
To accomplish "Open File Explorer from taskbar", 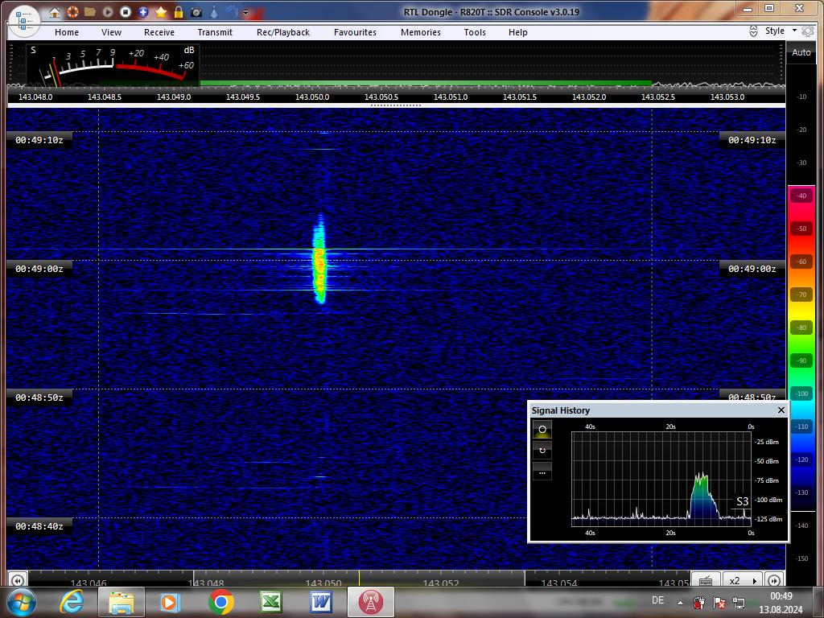I will point(122,602).
